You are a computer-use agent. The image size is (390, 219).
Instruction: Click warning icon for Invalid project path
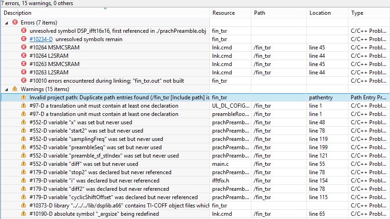click(x=24, y=97)
